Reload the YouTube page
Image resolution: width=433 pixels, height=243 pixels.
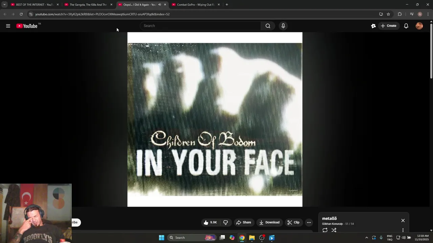21,14
